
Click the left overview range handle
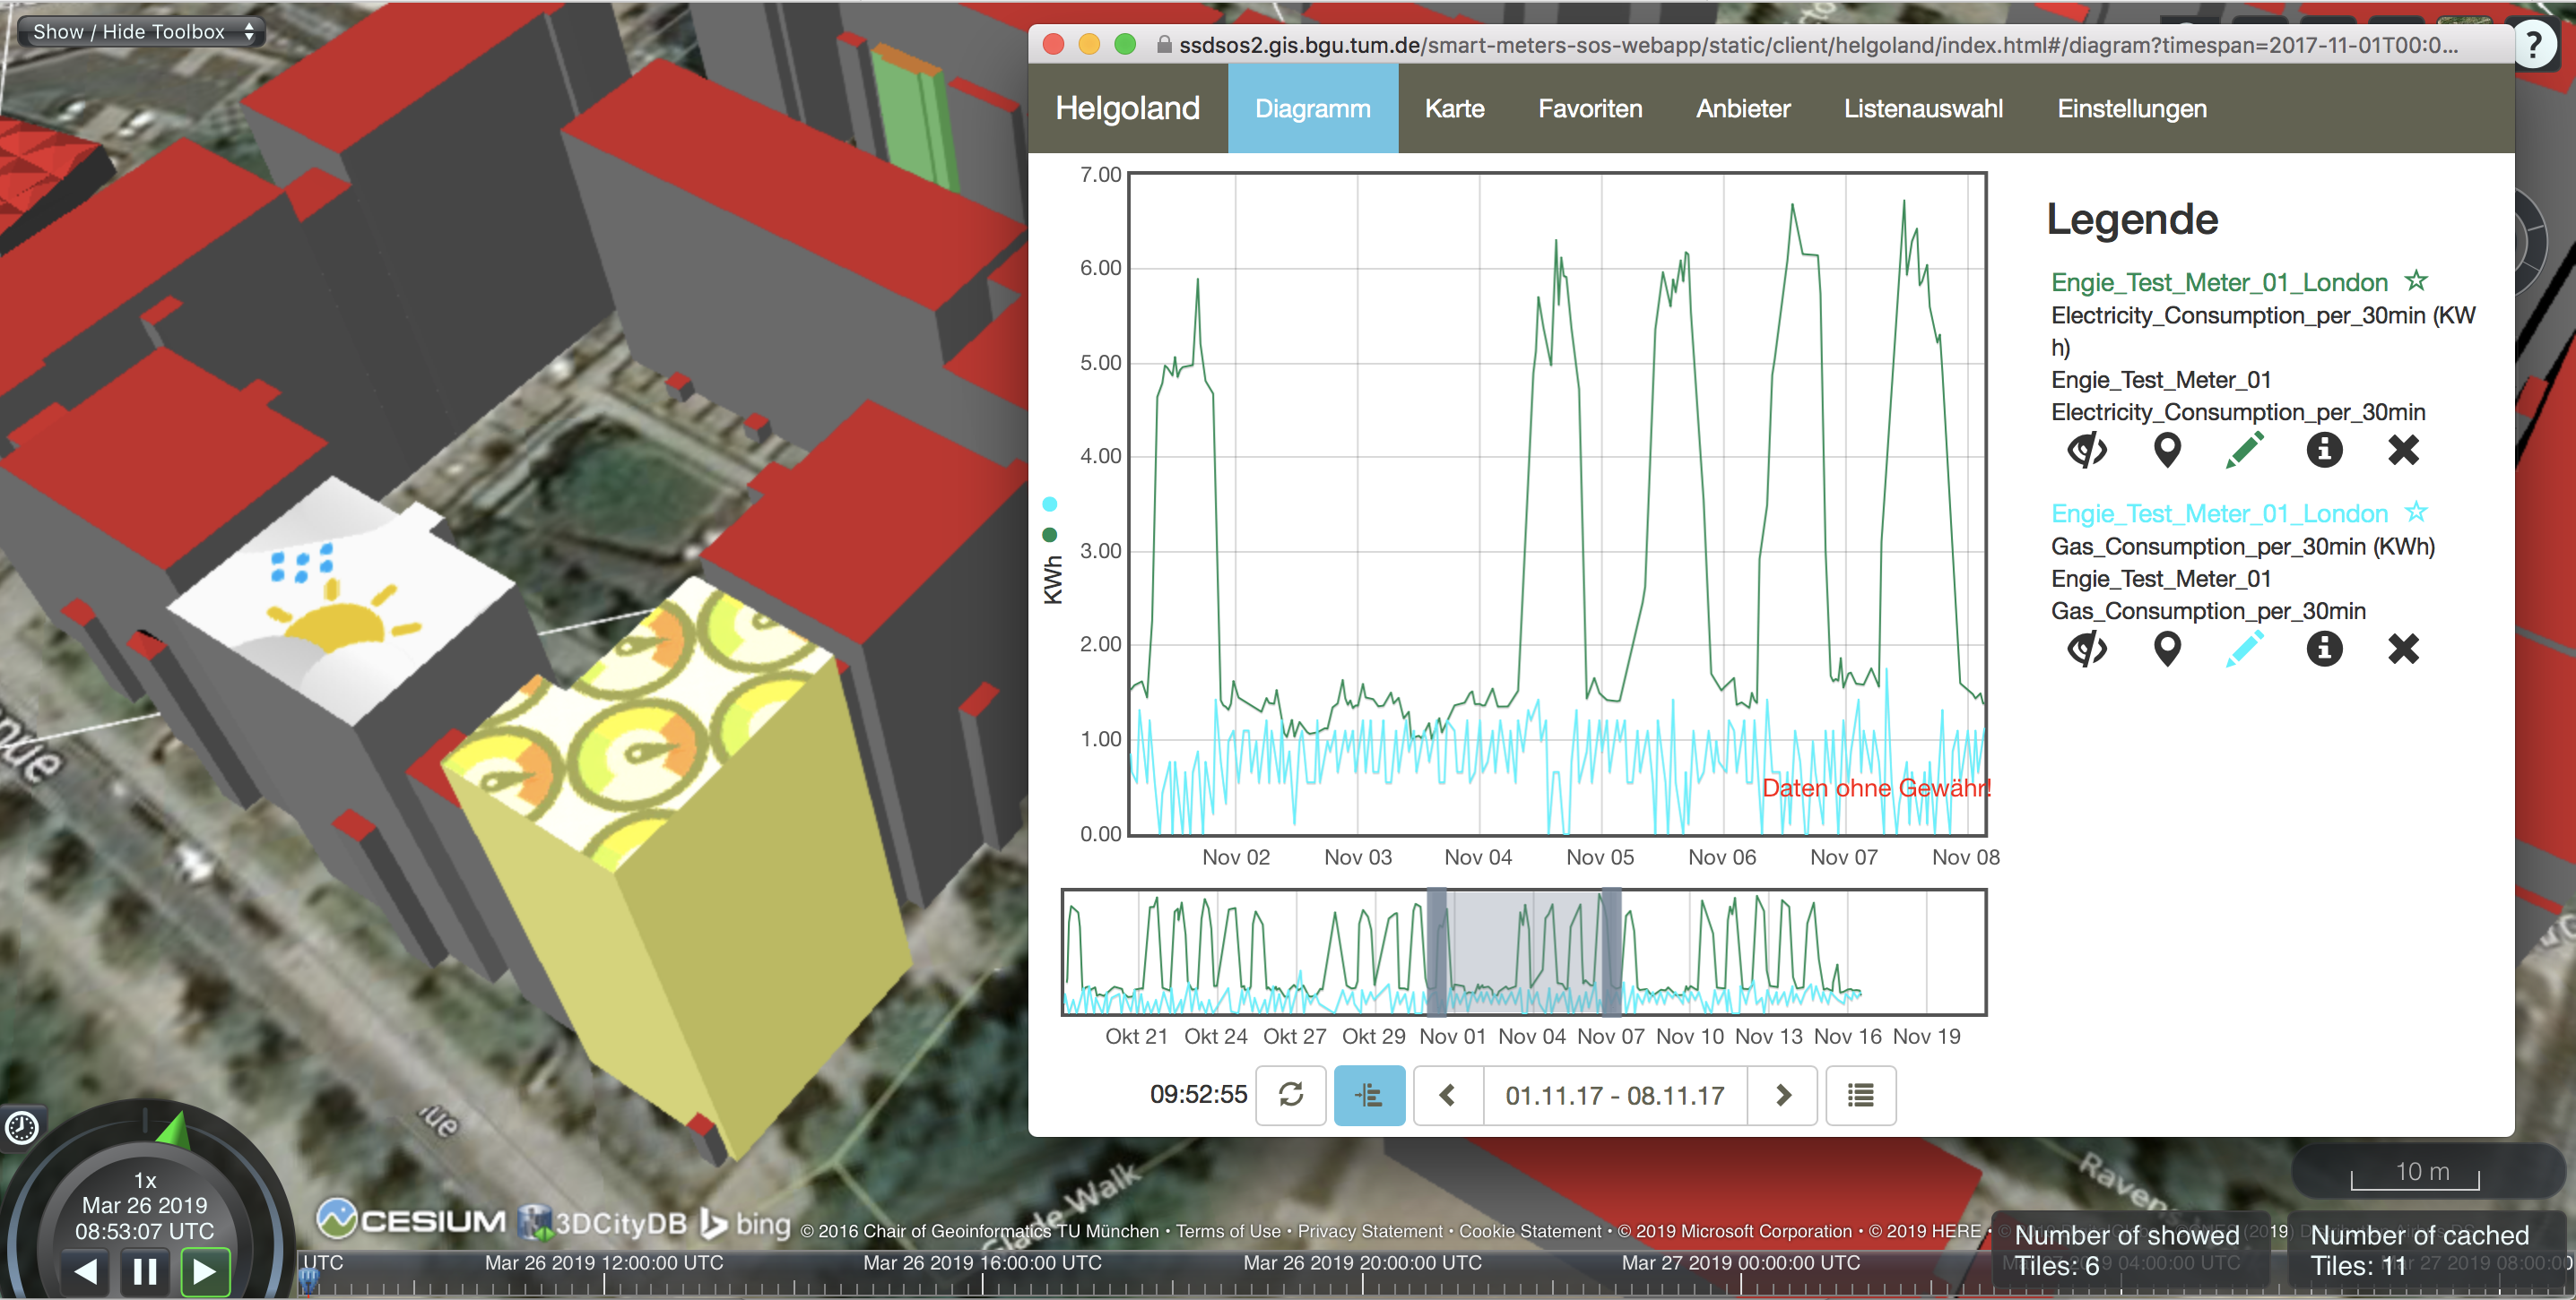pyautogui.click(x=1436, y=952)
